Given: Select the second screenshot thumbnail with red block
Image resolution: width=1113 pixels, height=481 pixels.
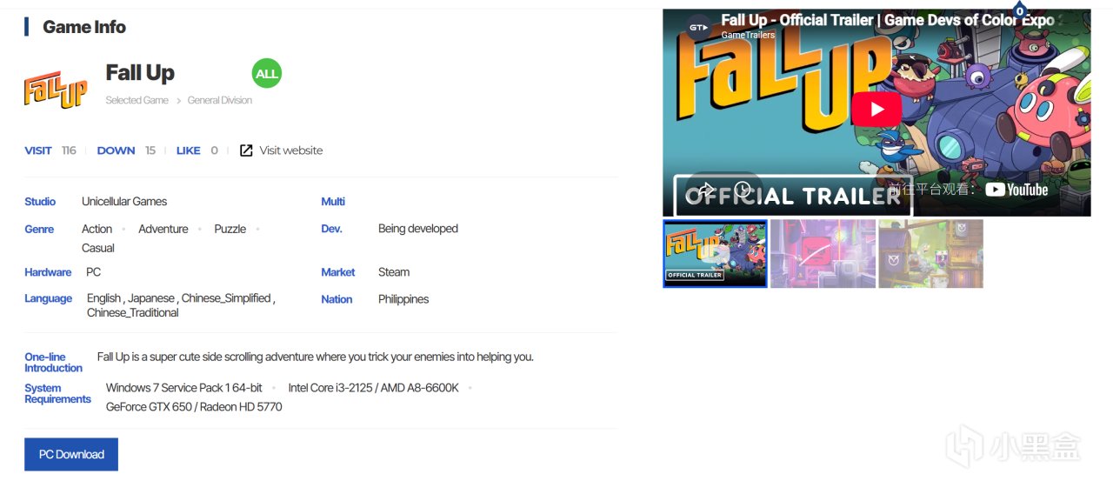Looking at the screenshot, I should (x=823, y=253).
